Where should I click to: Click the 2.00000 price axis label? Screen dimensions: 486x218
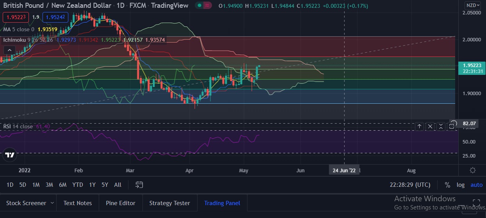point(472,40)
